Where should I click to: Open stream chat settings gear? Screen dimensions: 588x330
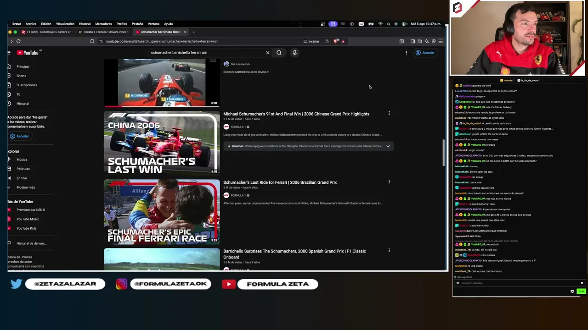[x=572, y=291]
